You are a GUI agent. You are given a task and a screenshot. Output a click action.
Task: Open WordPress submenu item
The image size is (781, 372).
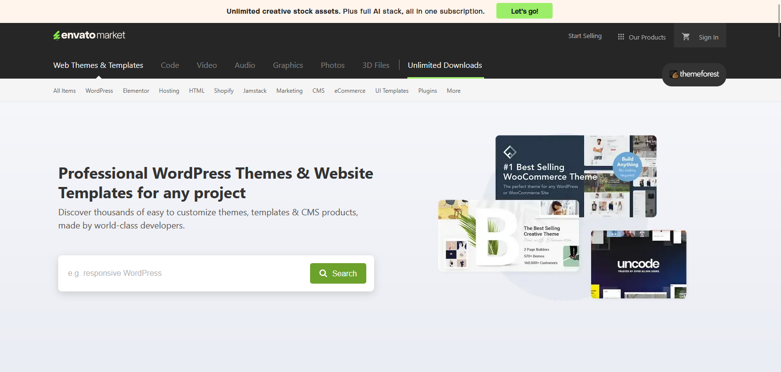[99, 91]
